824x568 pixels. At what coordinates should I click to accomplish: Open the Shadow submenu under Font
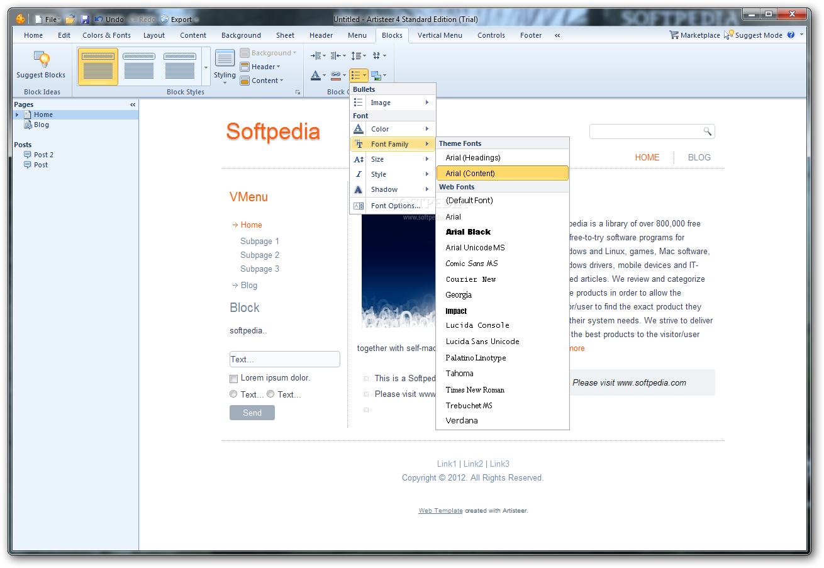393,189
